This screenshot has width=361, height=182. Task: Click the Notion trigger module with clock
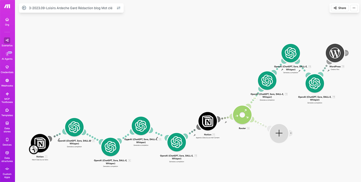pyautogui.click(x=40, y=143)
